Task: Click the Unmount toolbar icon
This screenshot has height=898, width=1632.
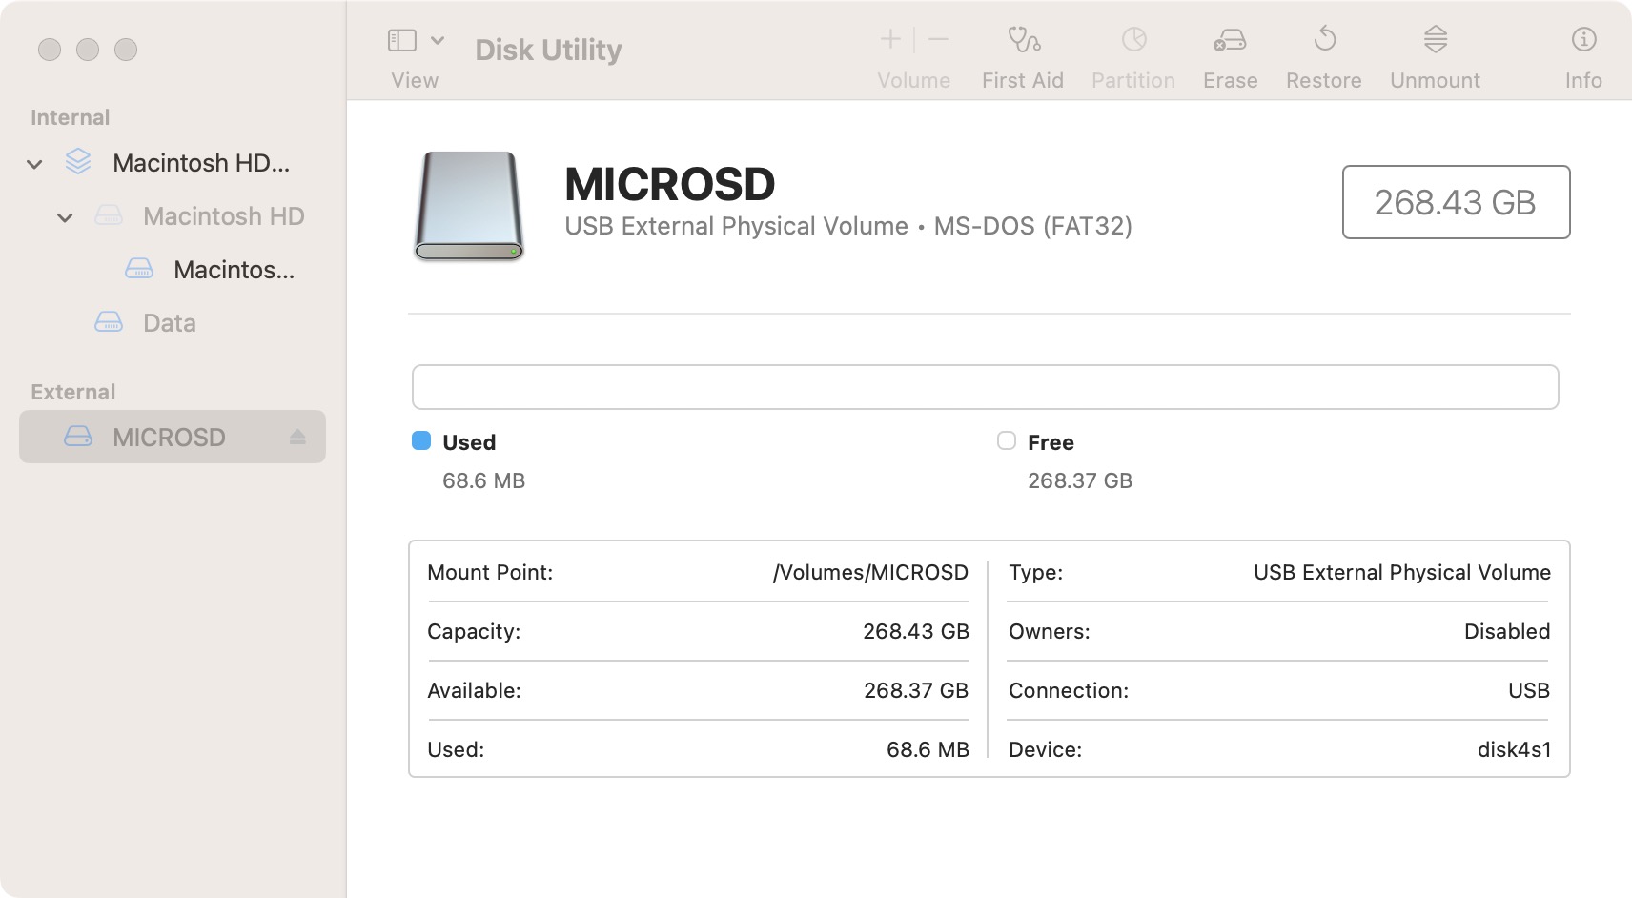Action: point(1436,39)
